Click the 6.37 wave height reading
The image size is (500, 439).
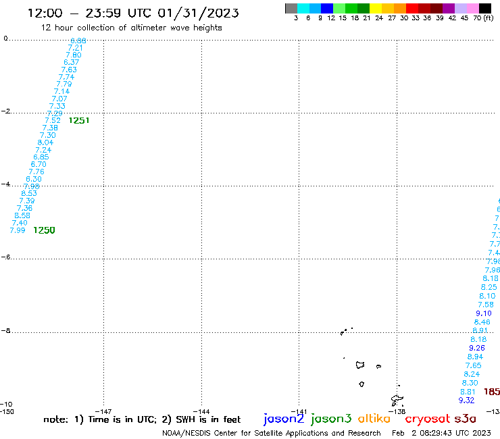[71, 62]
